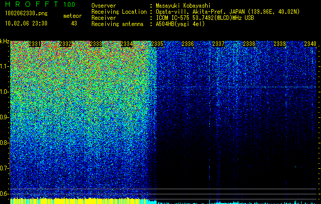Click the 0.8 kHz axis label

pos(4,143)
